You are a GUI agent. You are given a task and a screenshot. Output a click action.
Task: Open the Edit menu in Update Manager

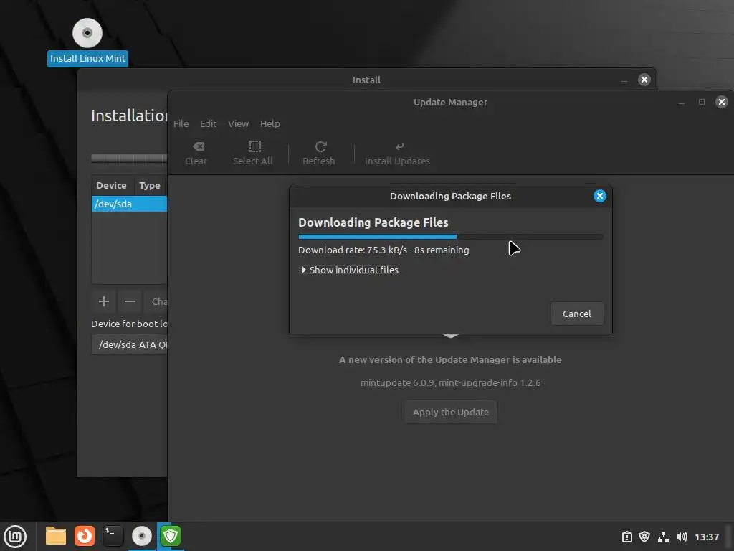click(209, 123)
